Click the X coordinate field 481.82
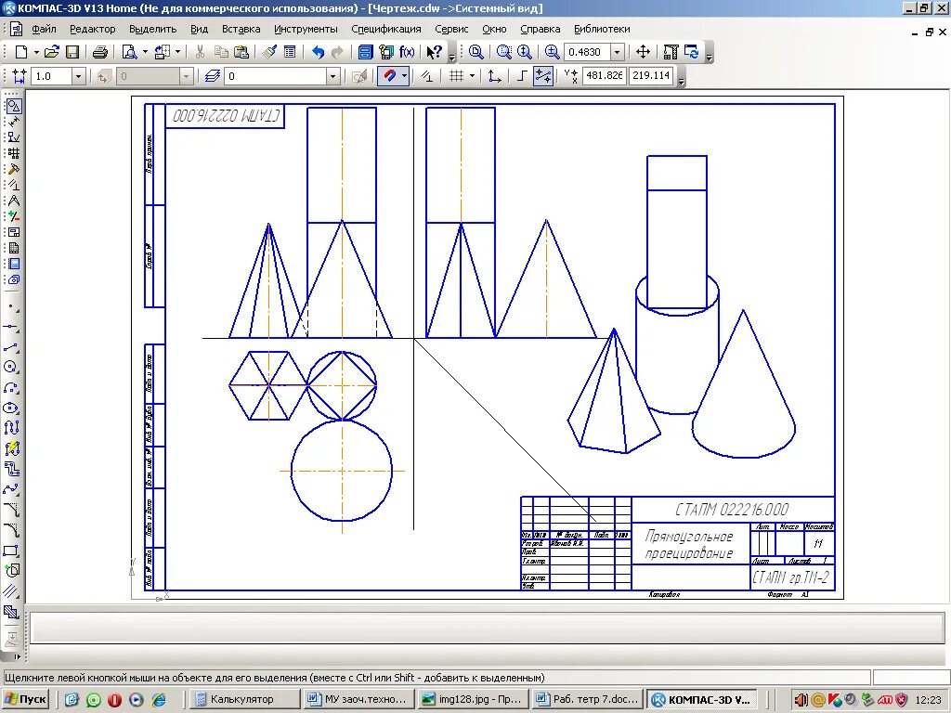This screenshot has height=713, width=951. (x=604, y=76)
